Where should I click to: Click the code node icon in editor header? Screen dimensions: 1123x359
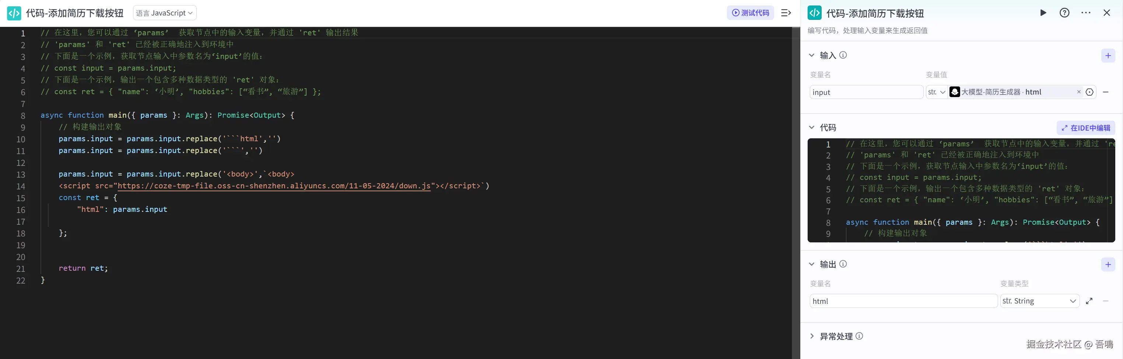point(14,13)
